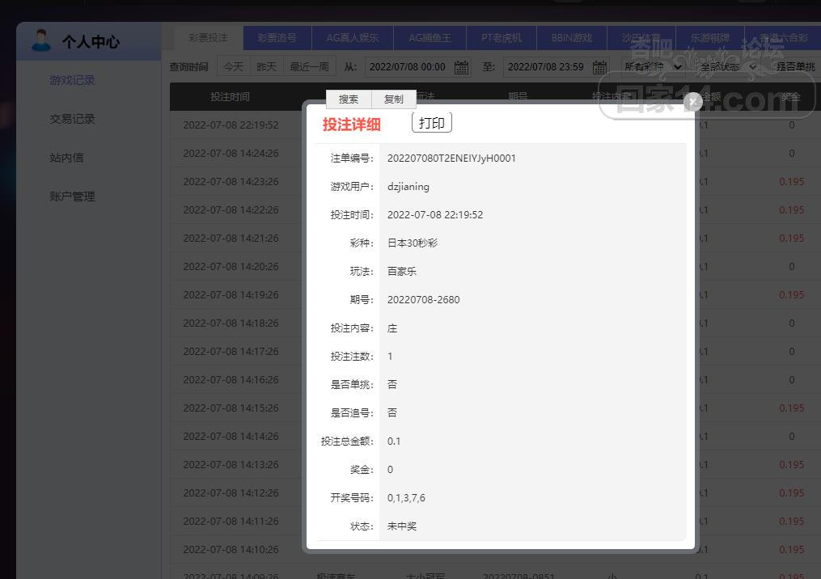Screen dimensions: 821x579
Task: Select the 彩票投注 tab
Action: click(x=209, y=38)
